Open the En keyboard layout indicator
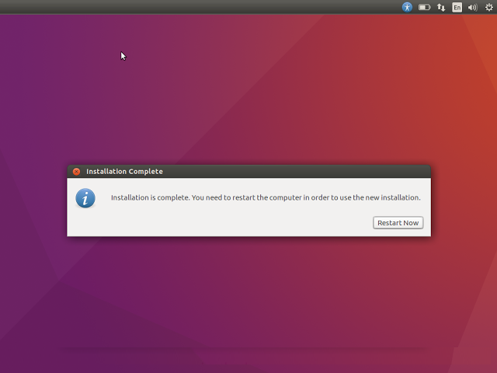 point(457,7)
